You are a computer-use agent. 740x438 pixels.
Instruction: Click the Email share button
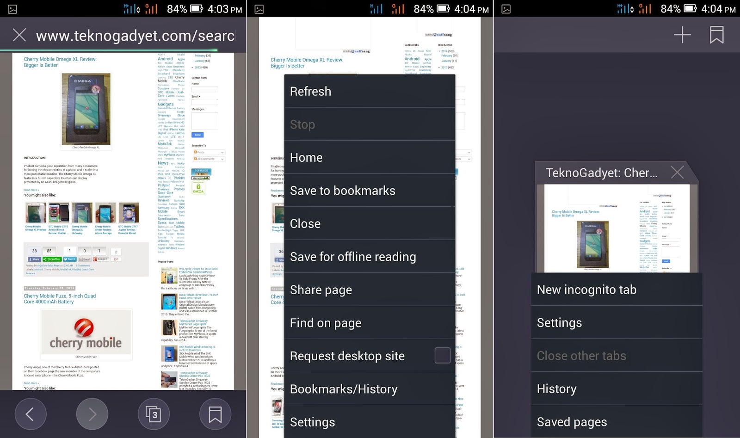click(x=85, y=259)
